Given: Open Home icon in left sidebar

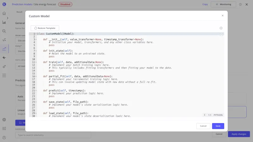Looking at the screenshot, I should point(4,13).
